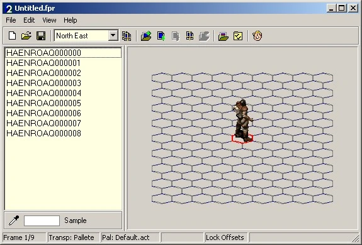Select frame HAENROAQ000007
This screenshot has width=362, height=245.
[x=63, y=123]
